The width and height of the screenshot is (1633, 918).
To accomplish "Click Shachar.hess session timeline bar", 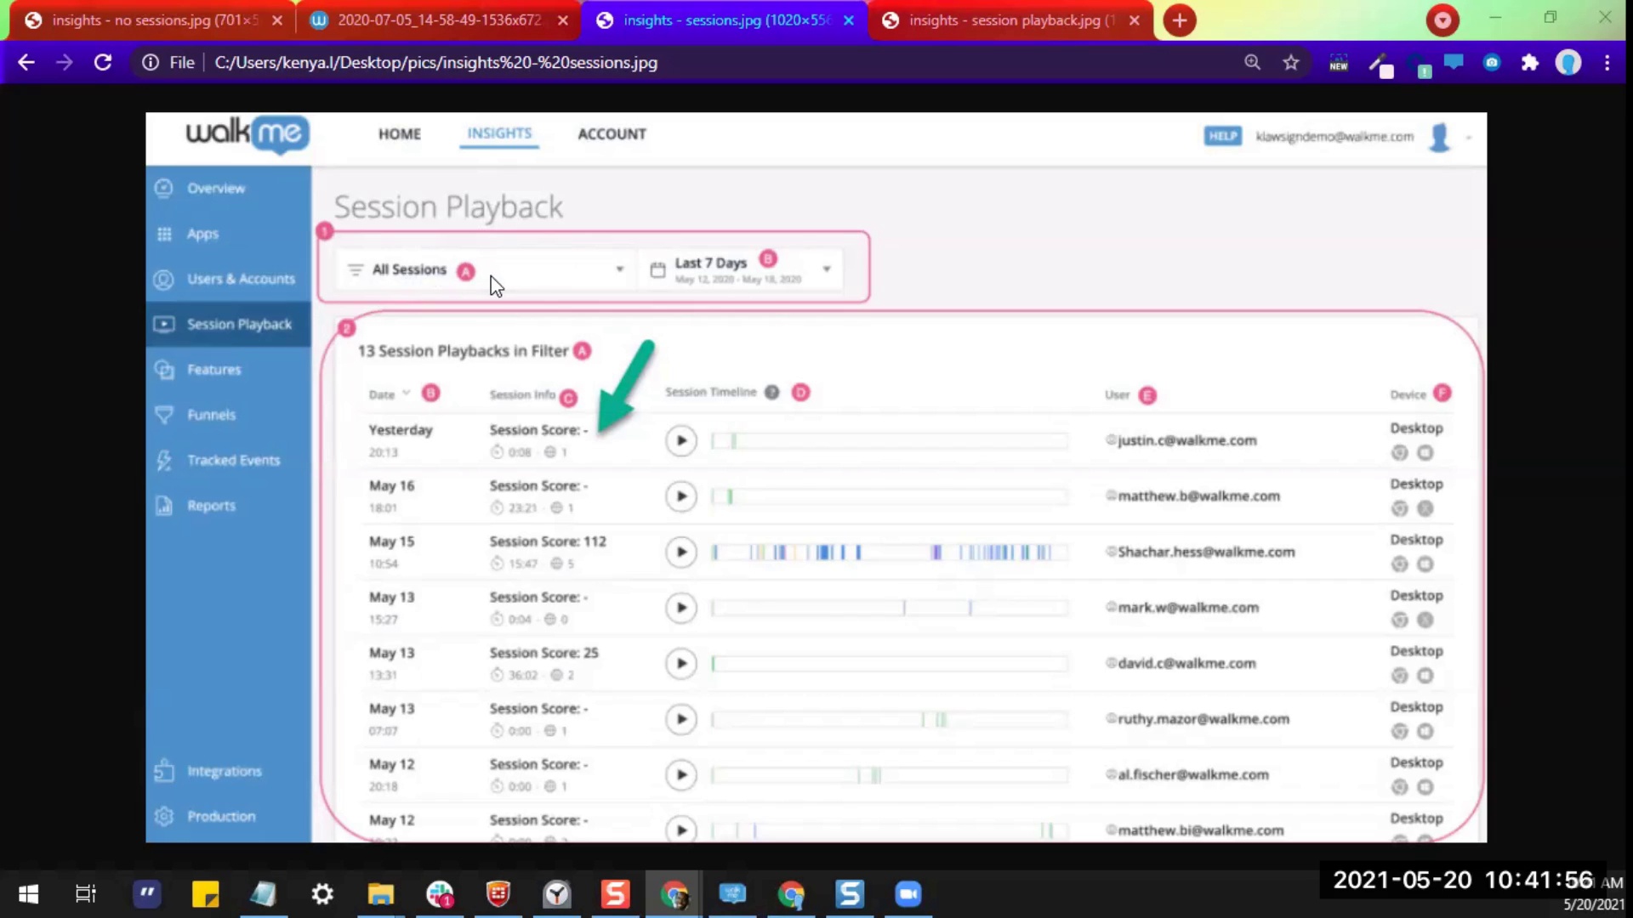I will pos(889,552).
